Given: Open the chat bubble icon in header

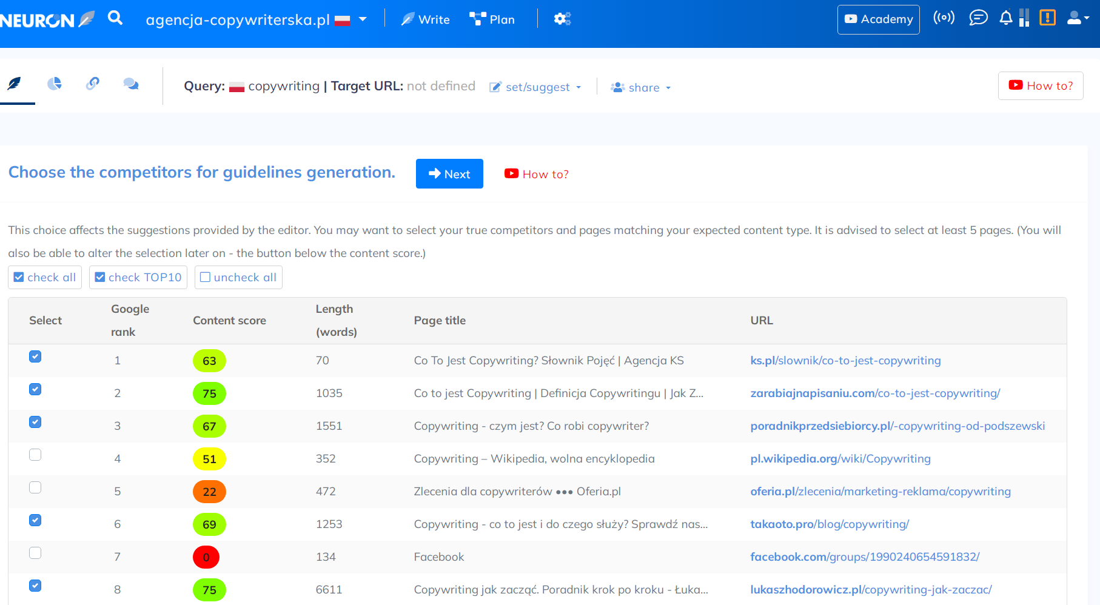Looking at the screenshot, I should pyautogui.click(x=978, y=18).
